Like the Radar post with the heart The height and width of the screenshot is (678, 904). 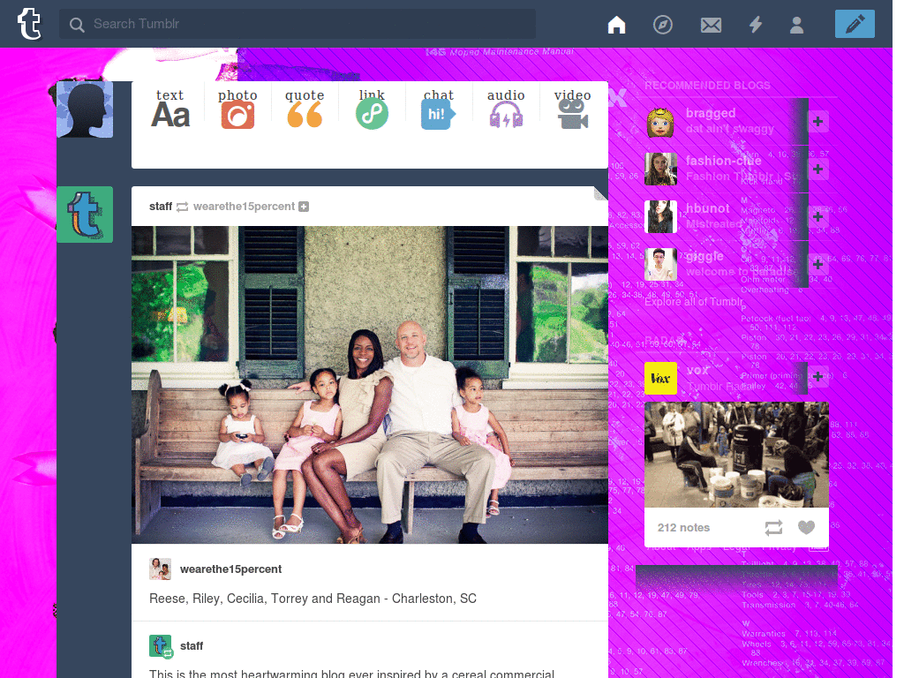click(806, 527)
